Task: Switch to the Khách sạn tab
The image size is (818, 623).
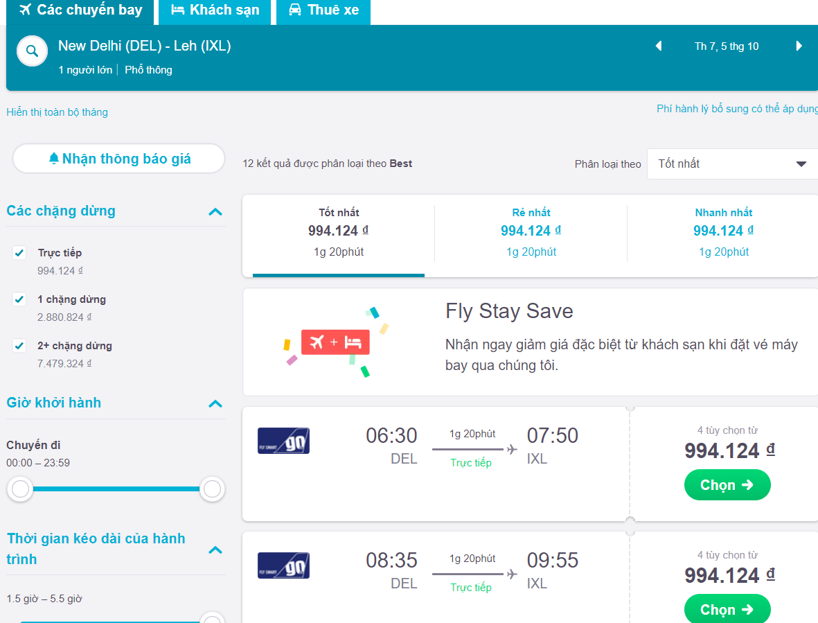Action: [215, 12]
